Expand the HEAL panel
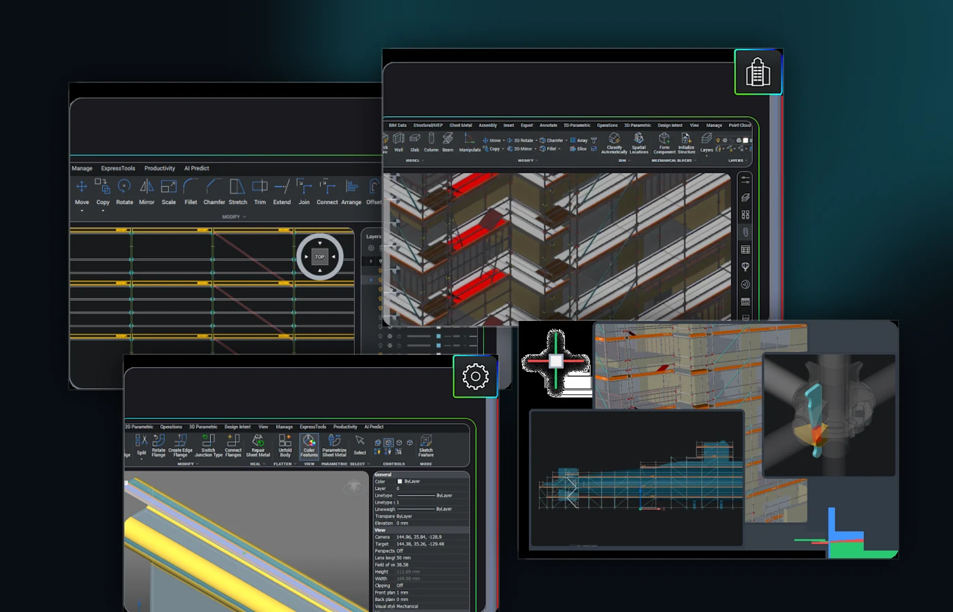Viewport: 953px width, 612px height. click(x=257, y=464)
